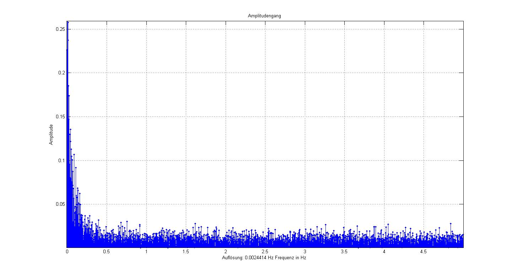The image size is (512, 278).
Task: Select the x-axis origin tick label 0
Action: tap(67, 252)
